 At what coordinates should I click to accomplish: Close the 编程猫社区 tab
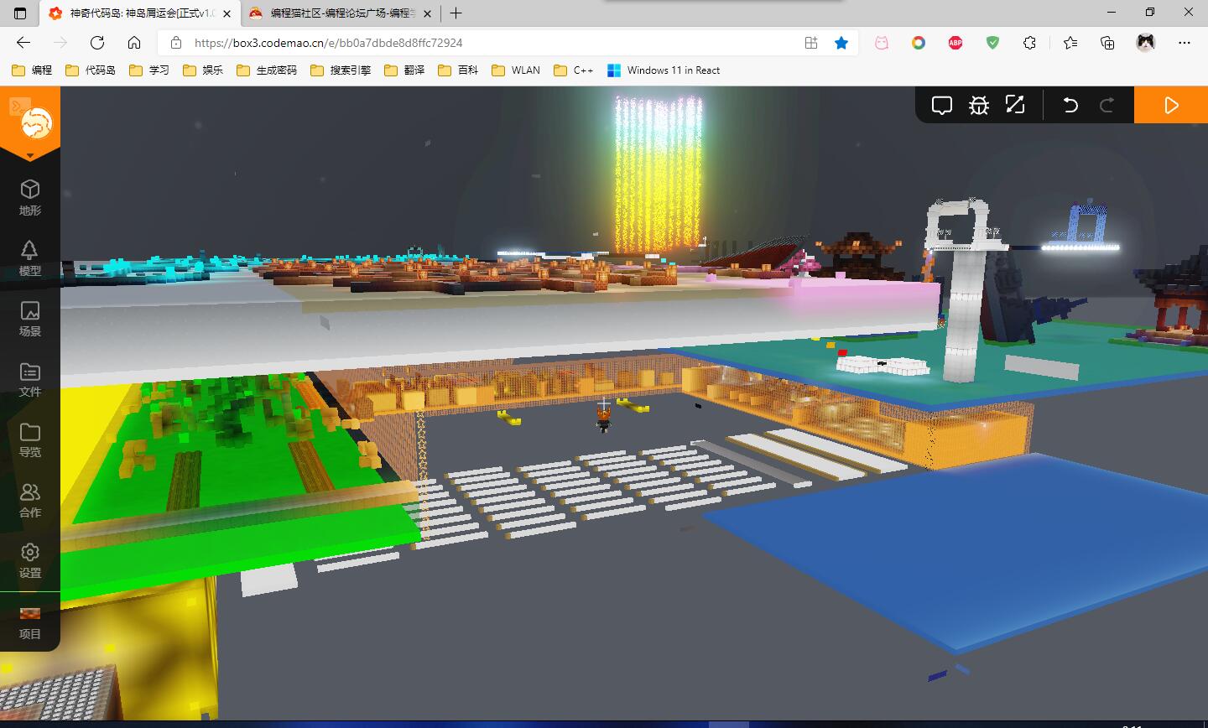[x=428, y=13]
